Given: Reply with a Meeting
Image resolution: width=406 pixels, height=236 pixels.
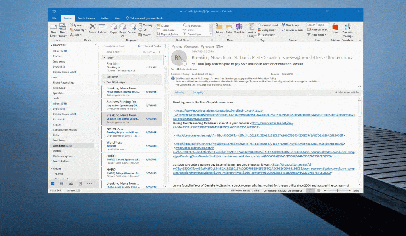Looking at the screenshot, I should 146,25.
